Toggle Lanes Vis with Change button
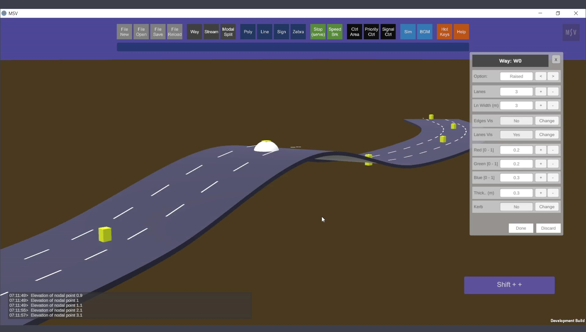Screen dimensions: 586x332 [x=547, y=135]
